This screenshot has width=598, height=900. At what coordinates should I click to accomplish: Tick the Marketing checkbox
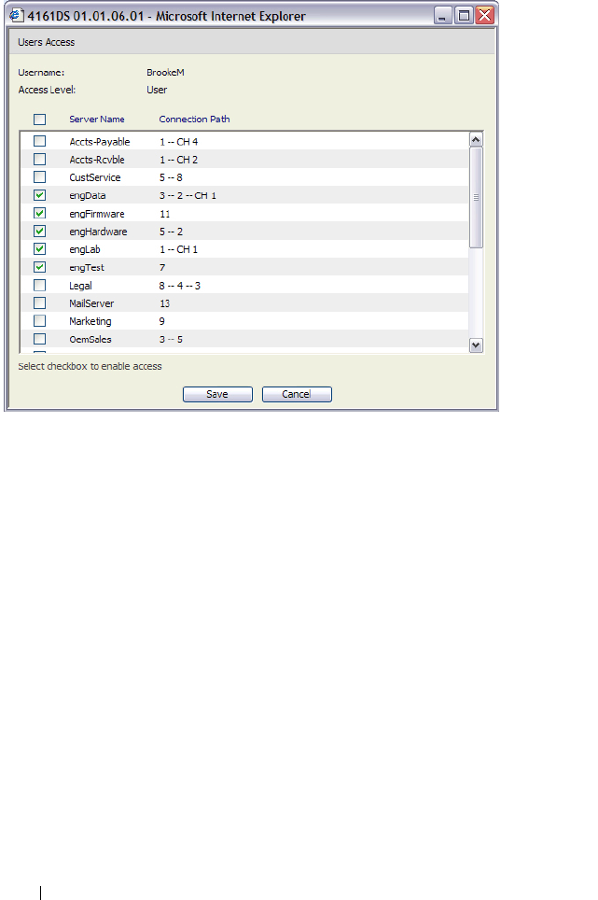[39, 320]
